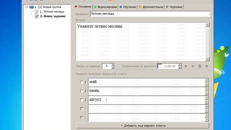Viewport: 231px width, 130px height.
Task: Click the answer field containing август
Action: 147,100
